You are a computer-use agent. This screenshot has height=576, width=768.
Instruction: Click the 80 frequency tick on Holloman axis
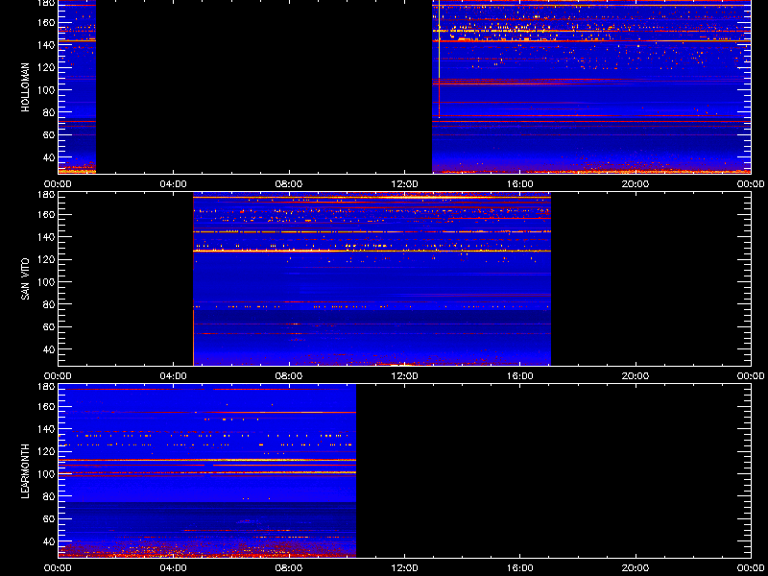tap(49, 112)
